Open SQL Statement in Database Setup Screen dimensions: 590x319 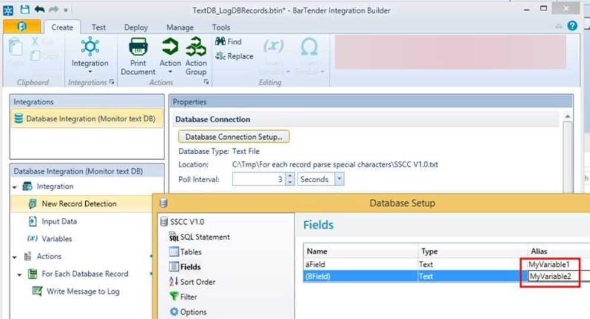point(199,237)
